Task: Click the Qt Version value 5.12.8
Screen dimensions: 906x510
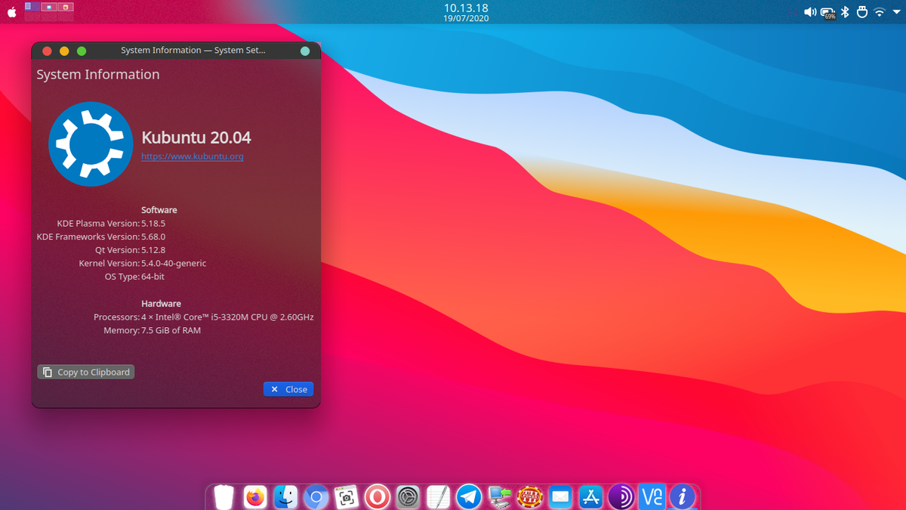Action: 153,250
